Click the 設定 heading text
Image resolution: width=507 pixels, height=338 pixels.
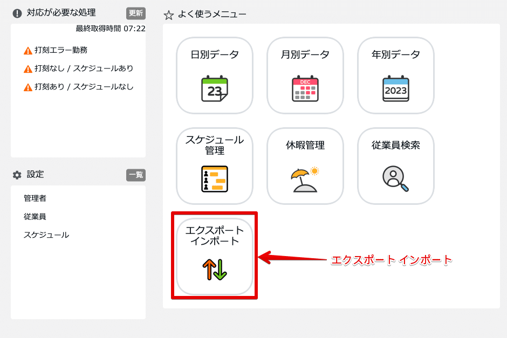[x=35, y=174]
